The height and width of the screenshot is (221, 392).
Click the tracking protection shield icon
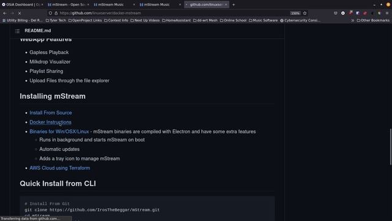tap(50, 13)
